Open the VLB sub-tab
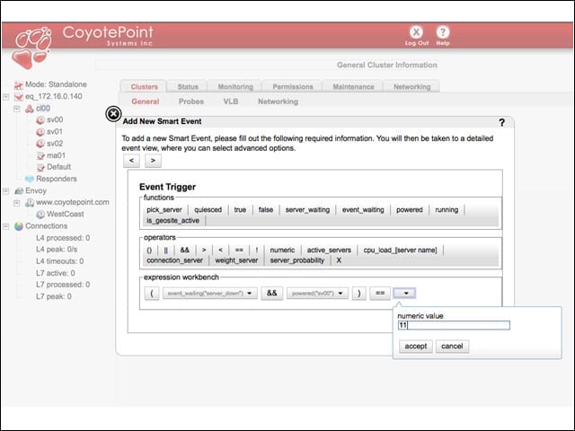 231,101
